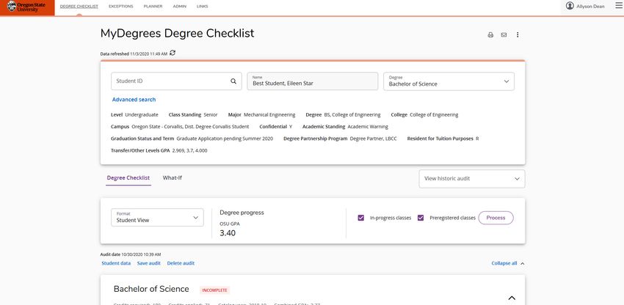Collapse the Bachelor of Science section chevron

pyautogui.click(x=512, y=298)
